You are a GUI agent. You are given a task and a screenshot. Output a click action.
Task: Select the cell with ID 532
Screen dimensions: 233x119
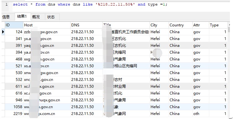tap(14, 80)
